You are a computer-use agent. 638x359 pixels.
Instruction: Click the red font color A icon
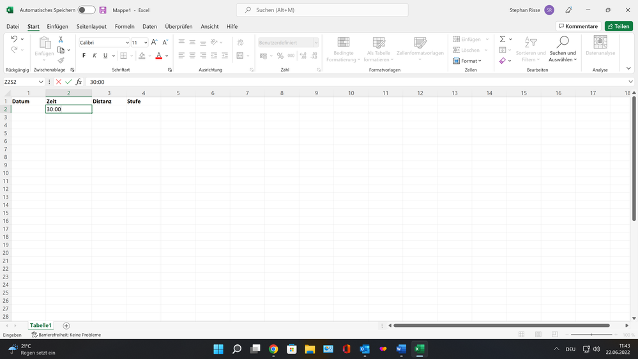(x=158, y=56)
